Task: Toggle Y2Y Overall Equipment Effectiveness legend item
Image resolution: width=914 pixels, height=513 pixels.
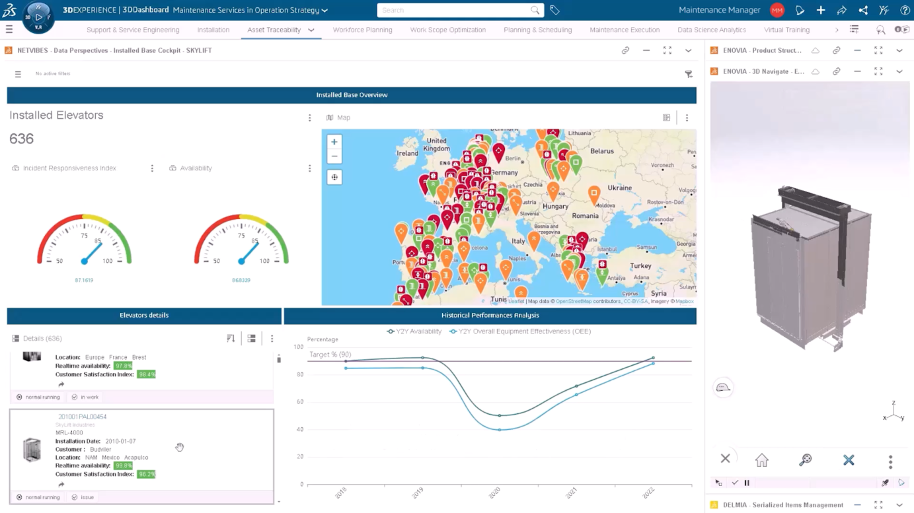Action: [520, 331]
